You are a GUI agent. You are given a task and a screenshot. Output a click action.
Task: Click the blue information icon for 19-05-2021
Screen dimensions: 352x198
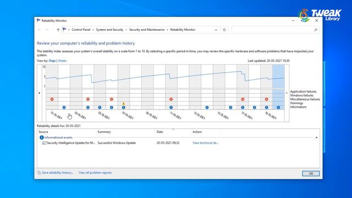[266, 108]
